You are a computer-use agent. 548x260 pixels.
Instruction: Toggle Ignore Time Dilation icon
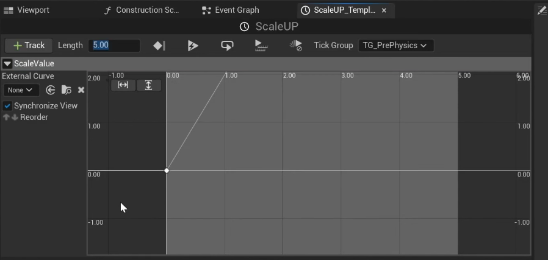click(296, 46)
